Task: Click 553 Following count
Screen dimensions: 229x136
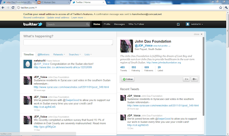Action: (x=136, y=69)
